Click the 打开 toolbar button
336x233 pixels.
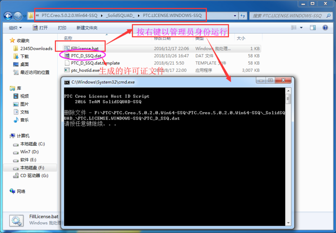[40, 28]
